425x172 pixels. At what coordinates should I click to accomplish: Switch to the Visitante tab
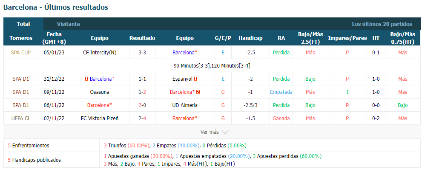[x=68, y=24]
